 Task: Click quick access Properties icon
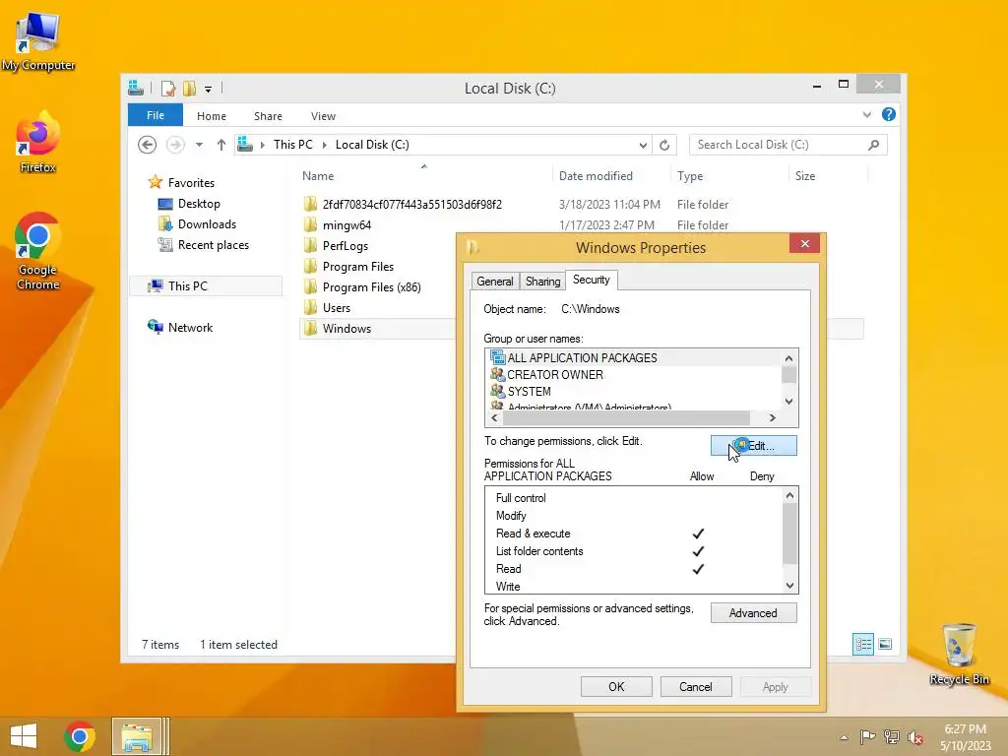[x=167, y=88]
